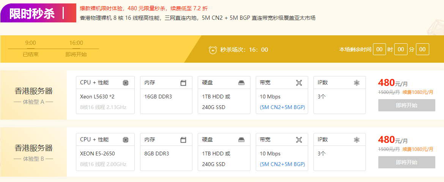Select the 16:00 即将开始 session tab
This screenshot has height=182, width=444.
[76, 49]
